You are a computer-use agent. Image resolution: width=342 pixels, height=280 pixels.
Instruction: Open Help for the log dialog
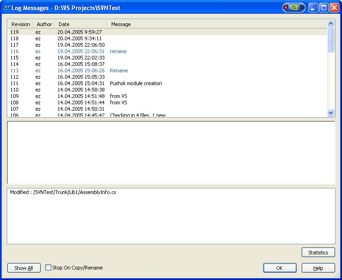(318, 268)
